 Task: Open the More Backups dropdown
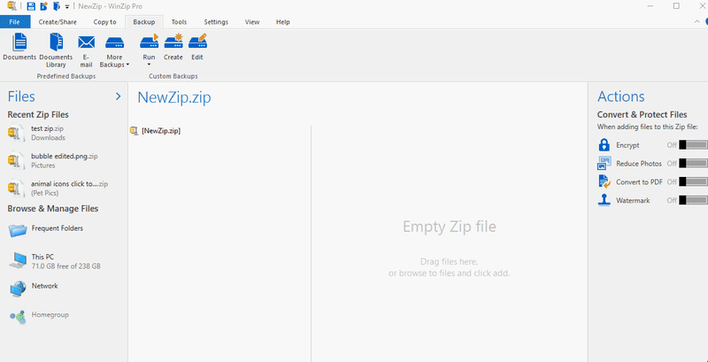tap(114, 51)
